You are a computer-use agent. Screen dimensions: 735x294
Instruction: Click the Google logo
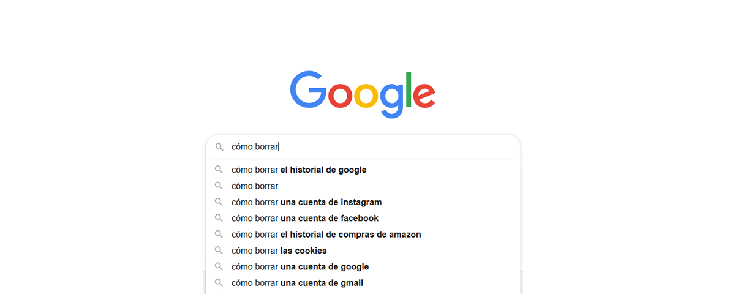[x=363, y=94]
